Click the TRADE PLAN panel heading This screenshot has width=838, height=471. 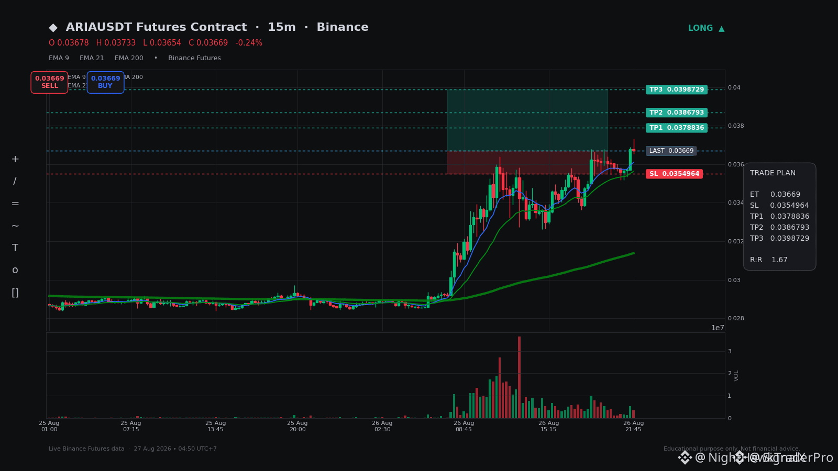773,173
